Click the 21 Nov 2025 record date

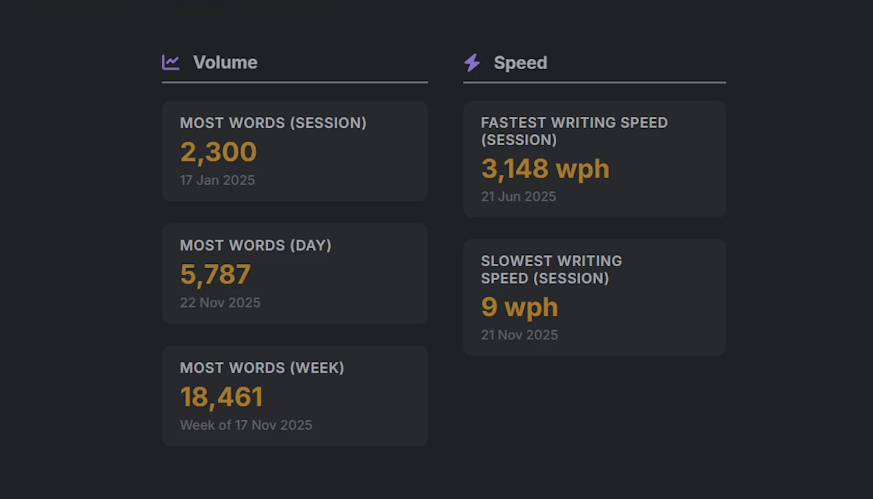pyautogui.click(x=519, y=335)
